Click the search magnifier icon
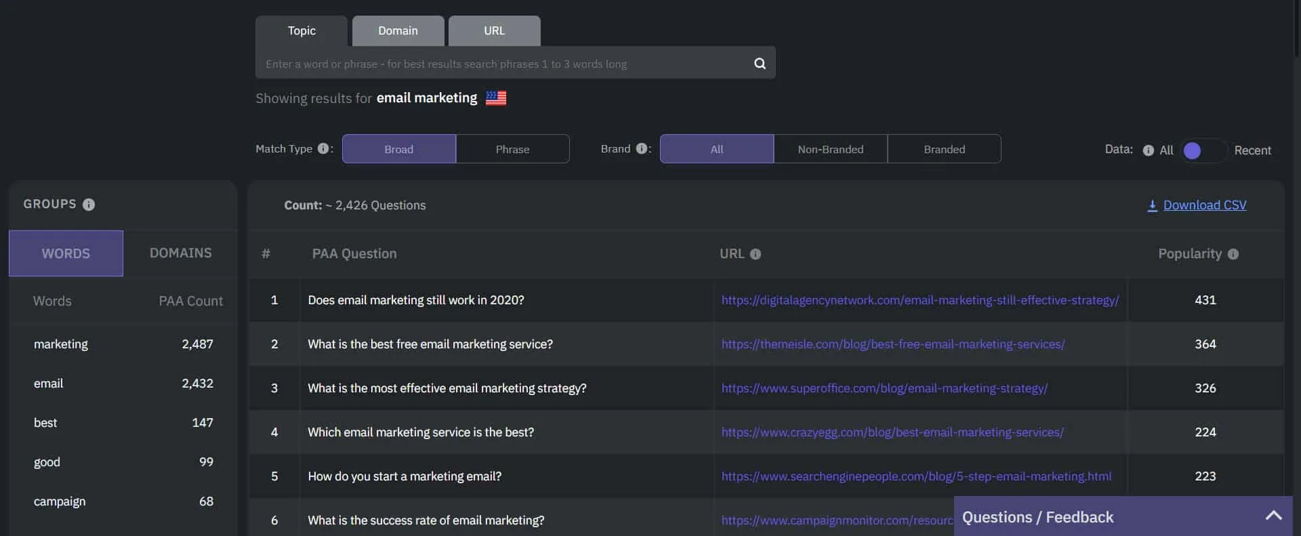This screenshot has width=1301, height=536. 760,64
